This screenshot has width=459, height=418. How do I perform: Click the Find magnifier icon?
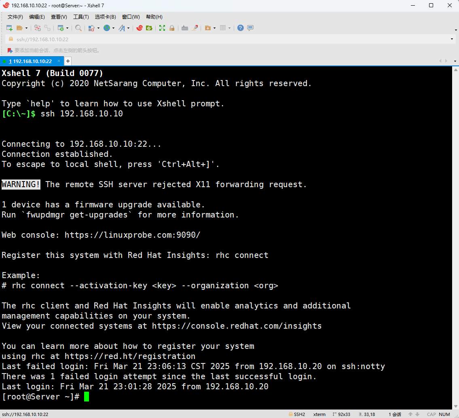(x=78, y=28)
